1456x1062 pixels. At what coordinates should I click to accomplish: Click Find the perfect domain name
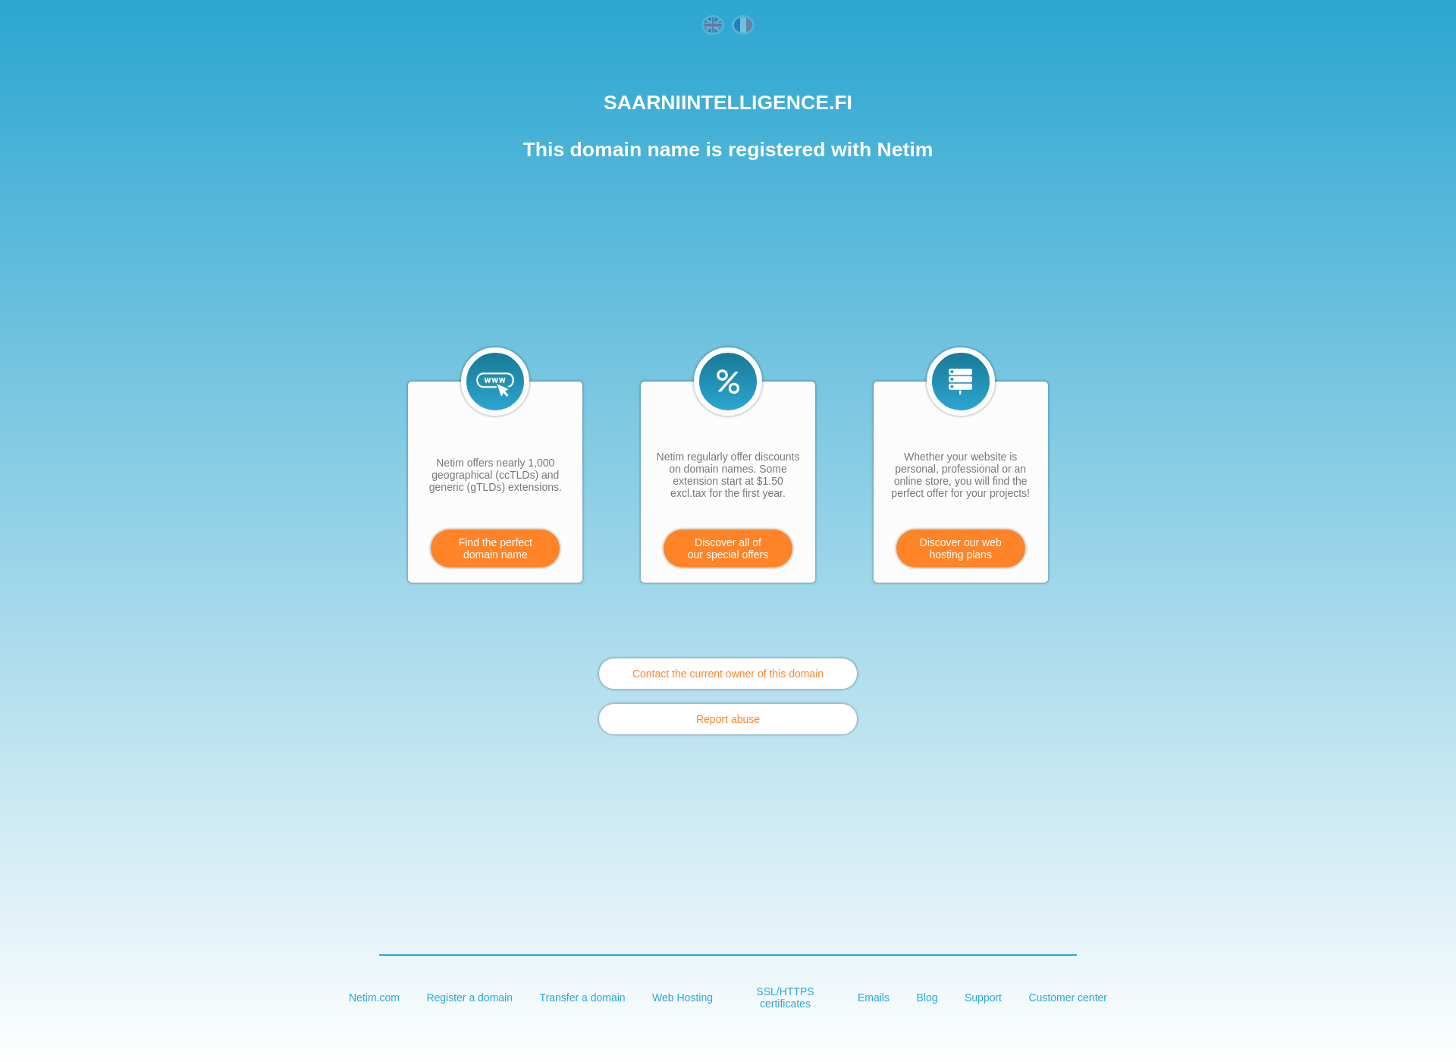click(495, 548)
